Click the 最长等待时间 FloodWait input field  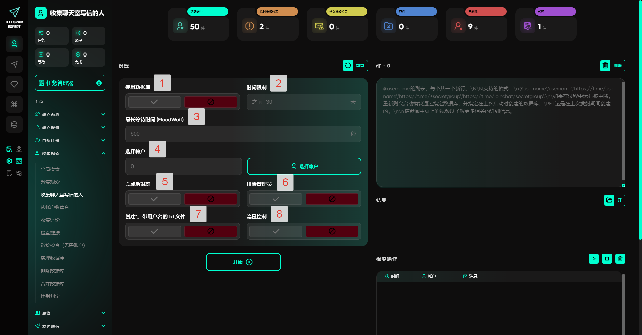pyautogui.click(x=239, y=134)
